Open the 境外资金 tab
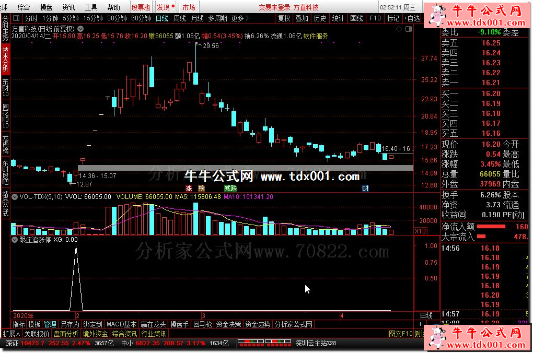Viewport: 533px width, 353px height. click(95, 334)
